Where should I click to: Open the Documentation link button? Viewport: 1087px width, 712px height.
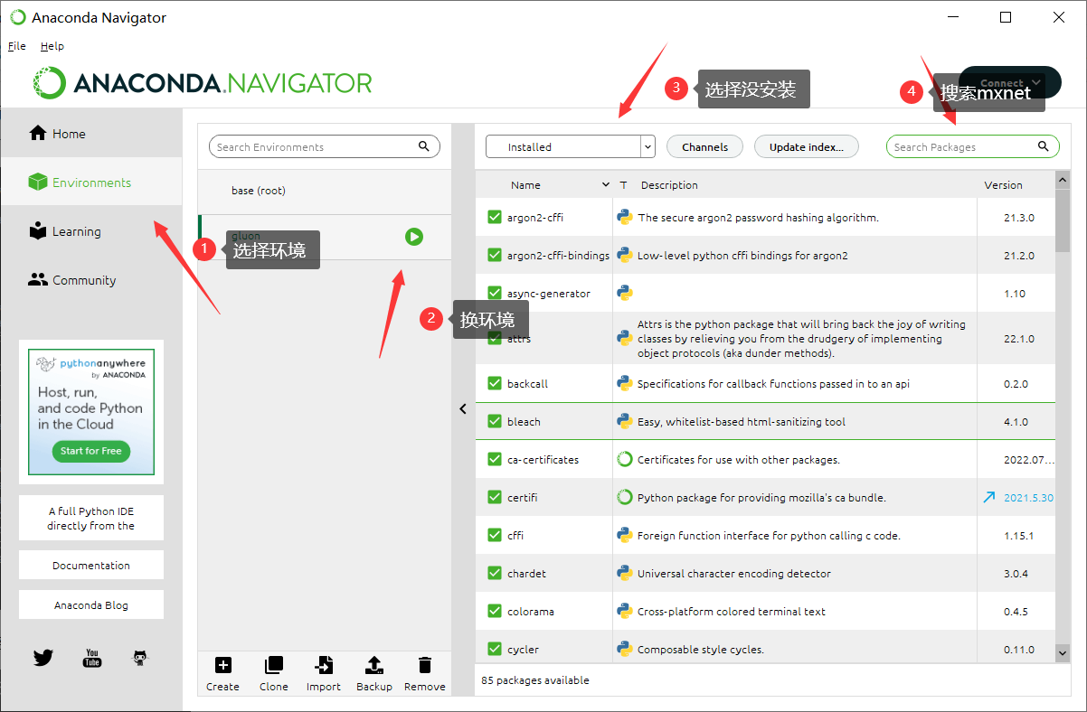tap(91, 565)
